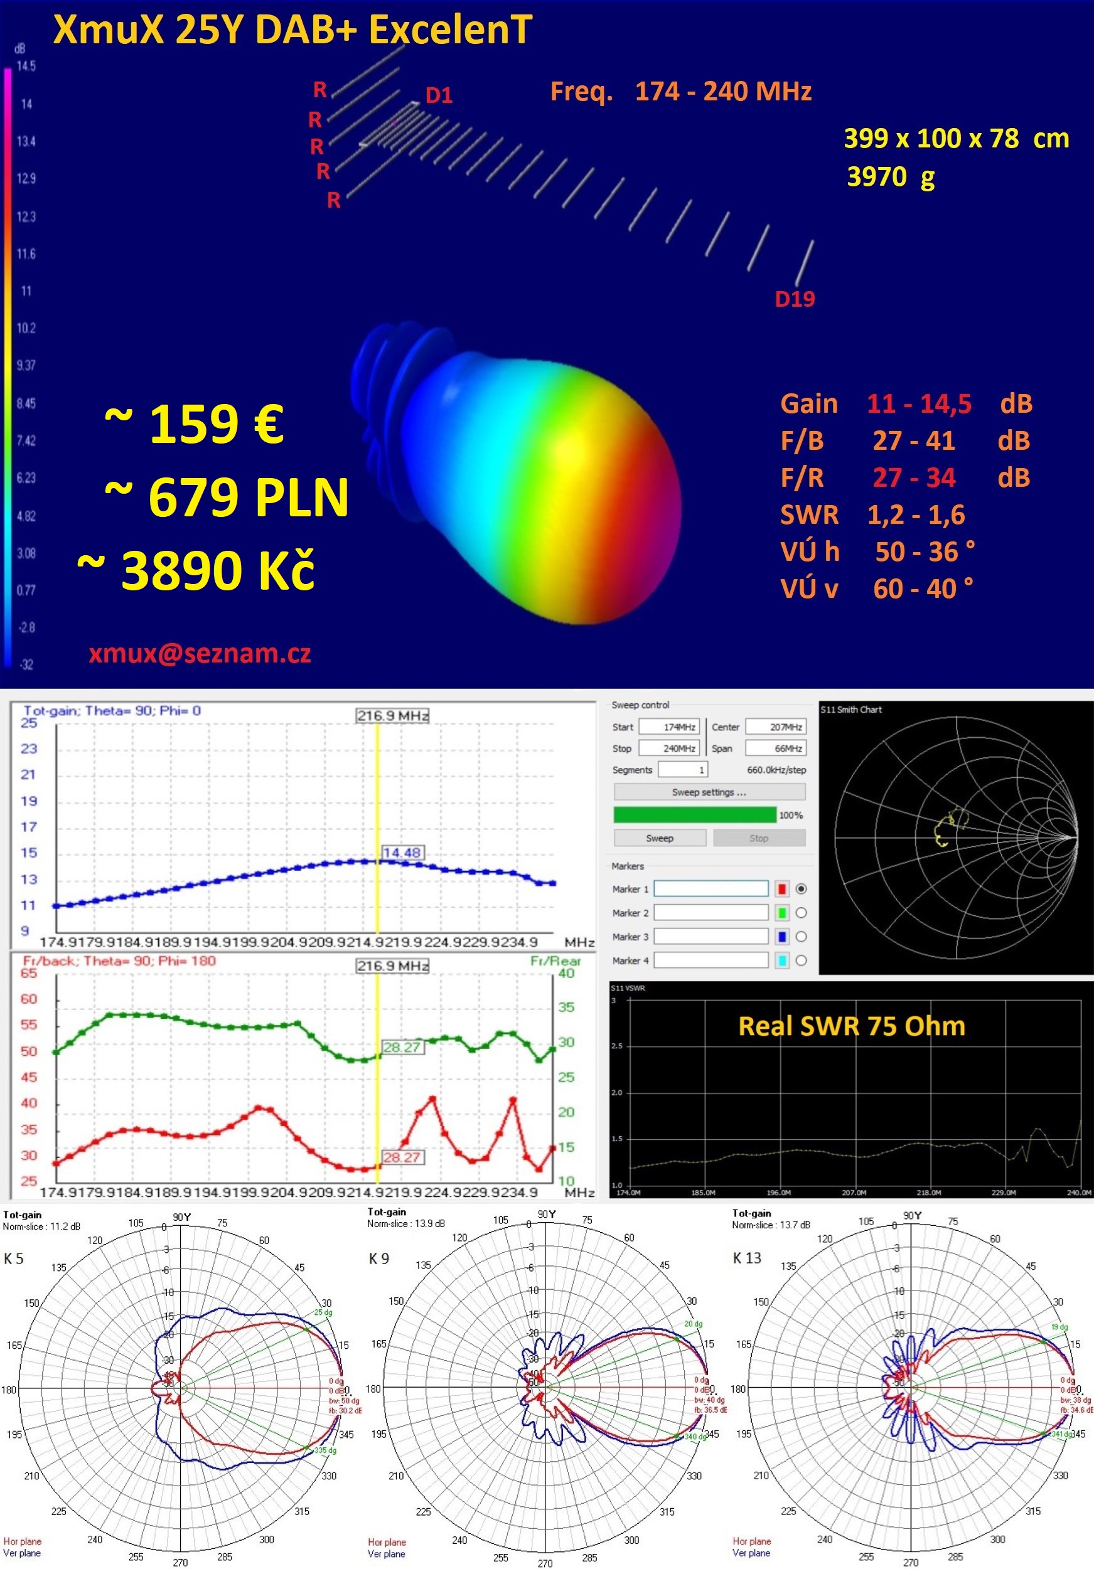Click the Marker 2 input field
Screen dimensions: 1094x1569
(x=711, y=912)
